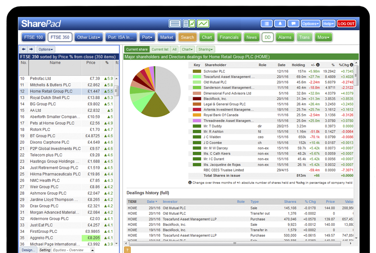Switch to the chart-only layout icon
376x253 pixels.
coord(203,24)
